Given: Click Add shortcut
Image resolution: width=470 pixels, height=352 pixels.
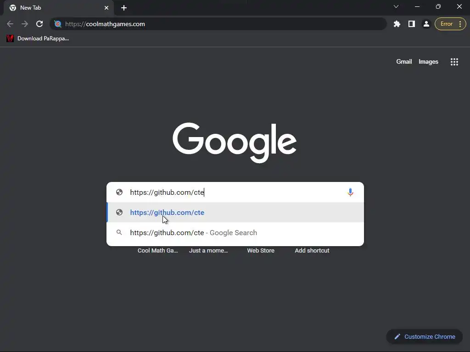Looking at the screenshot, I should pyautogui.click(x=312, y=251).
